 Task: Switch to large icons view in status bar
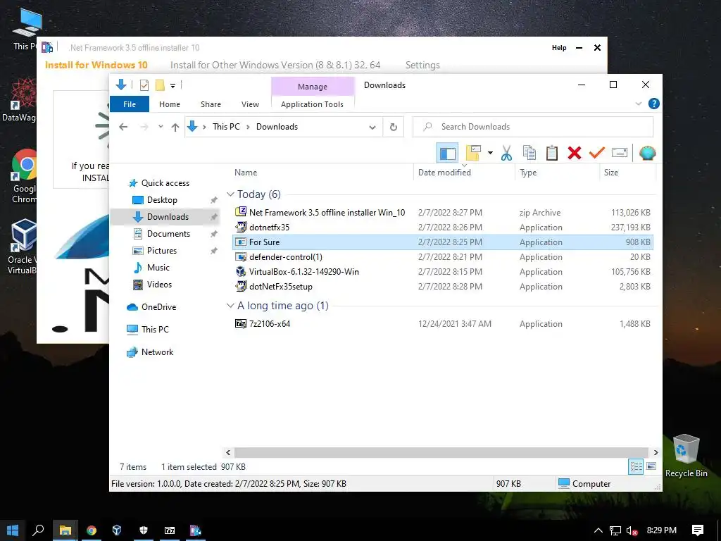point(651,466)
